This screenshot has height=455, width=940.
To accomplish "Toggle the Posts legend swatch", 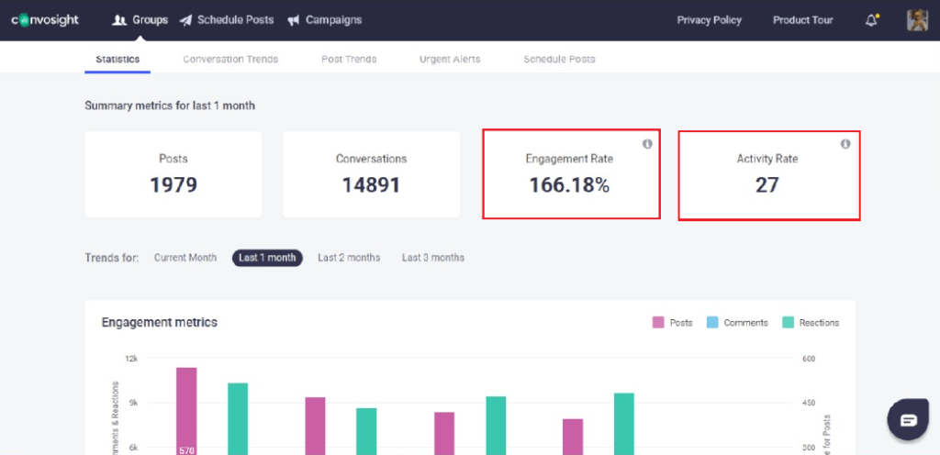I will (658, 323).
